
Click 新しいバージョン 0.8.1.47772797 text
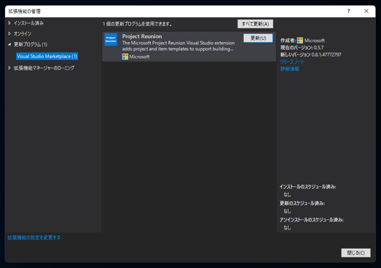[311, 55]
